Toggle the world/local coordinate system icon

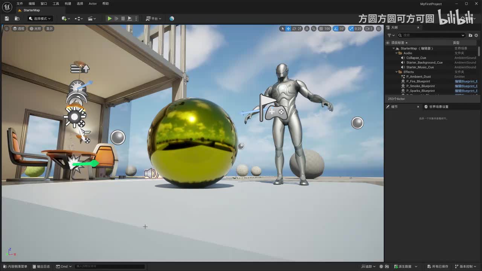coord(307,29)
